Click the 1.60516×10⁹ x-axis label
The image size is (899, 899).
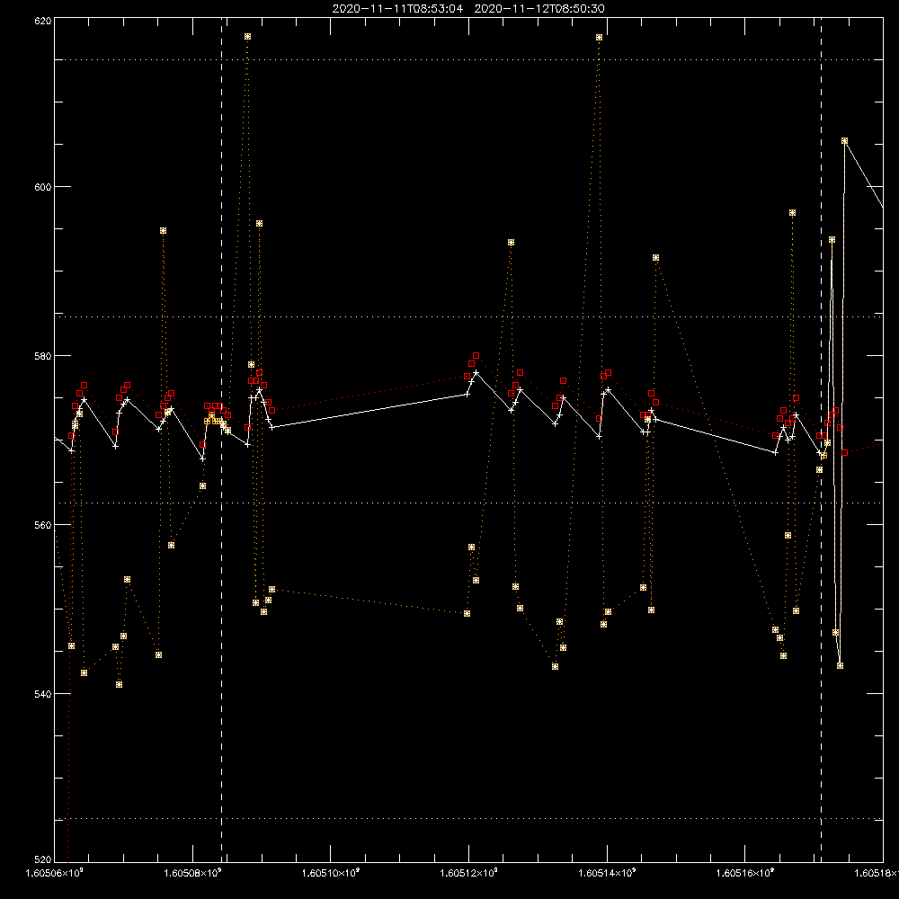tap(745, 873)
